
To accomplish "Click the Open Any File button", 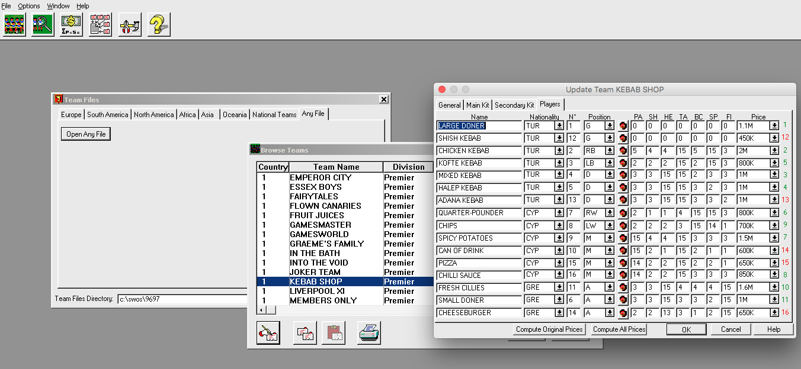I will [x=86, y=134].
